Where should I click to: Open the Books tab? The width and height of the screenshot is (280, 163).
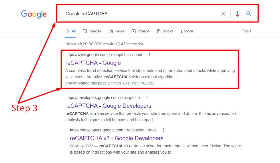pos(165,31)
